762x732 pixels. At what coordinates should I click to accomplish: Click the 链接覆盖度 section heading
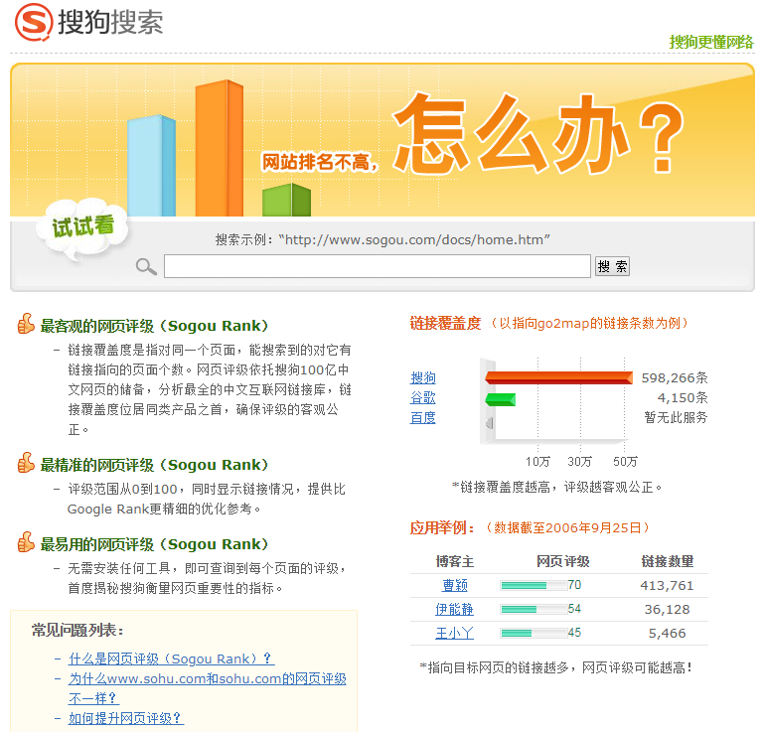(x=446, y=323)
